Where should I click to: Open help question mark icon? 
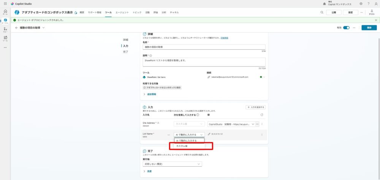coord(368,4)
